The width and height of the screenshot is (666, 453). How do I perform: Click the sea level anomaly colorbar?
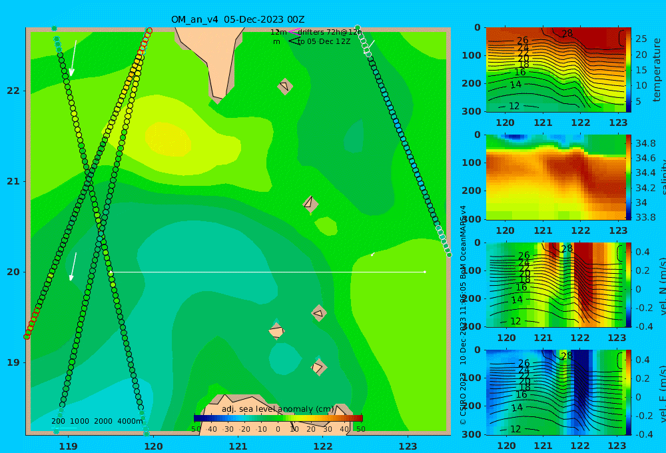[x=278, y=418]
